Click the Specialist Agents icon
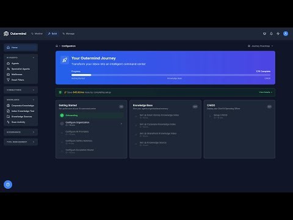Screen dimensions: 293x220 8,69
